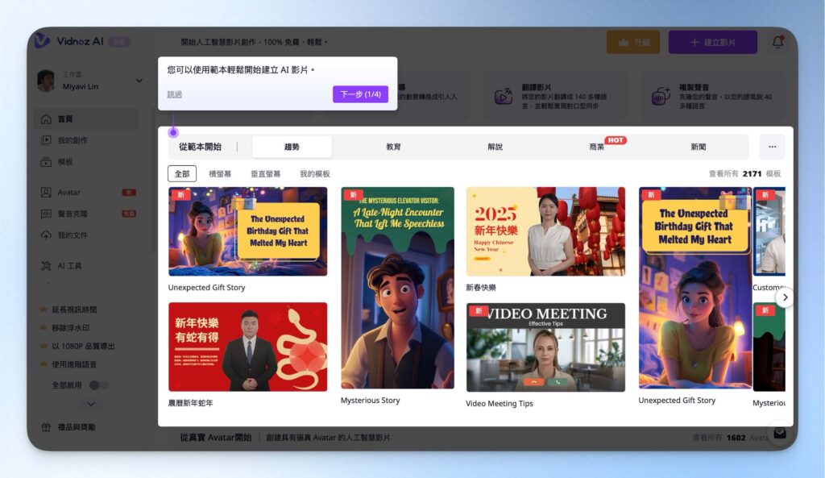Select the 新聞 tab

699,147
